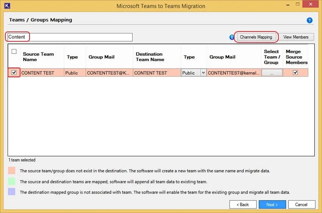Uncheck the CONTENT TEST row checkbox

pyautogui.click(x=14, y=72)
